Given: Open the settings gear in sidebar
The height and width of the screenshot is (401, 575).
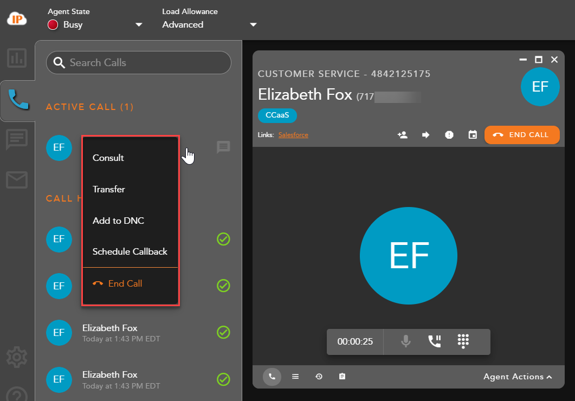Looking at the screenshot, I should [17, 357].
